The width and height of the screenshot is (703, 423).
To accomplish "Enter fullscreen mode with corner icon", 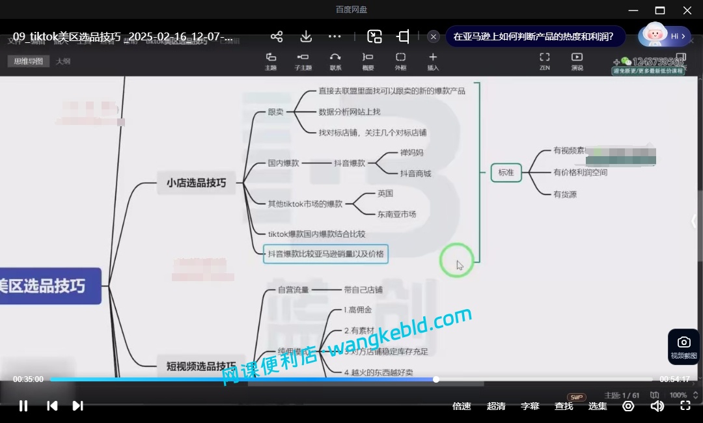I will tap(685, 406).
